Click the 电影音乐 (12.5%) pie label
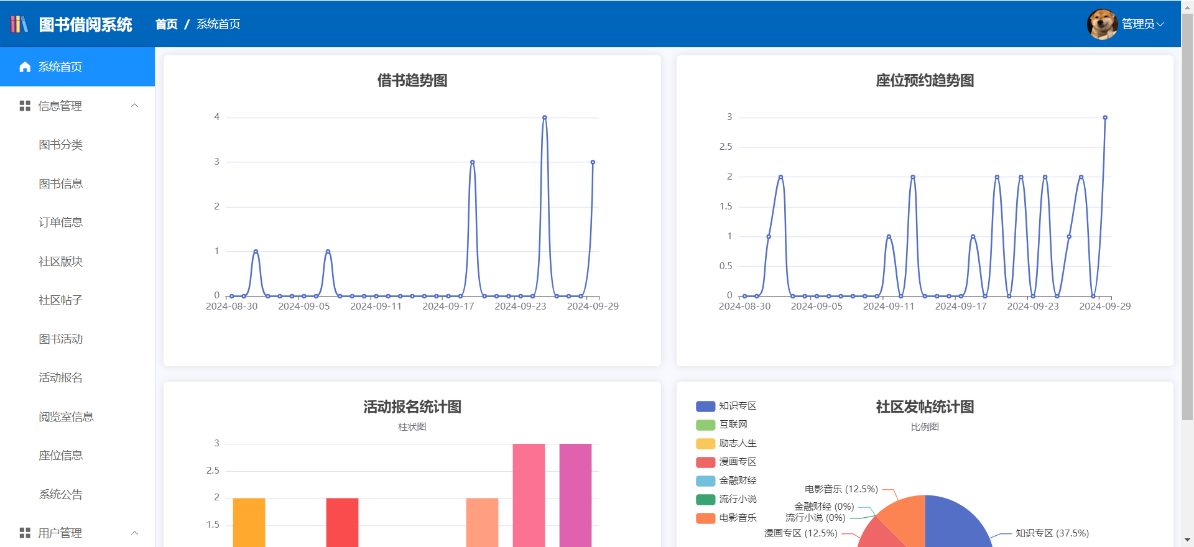This screenshot has height=547, width=1194. (x=841, y=489)
